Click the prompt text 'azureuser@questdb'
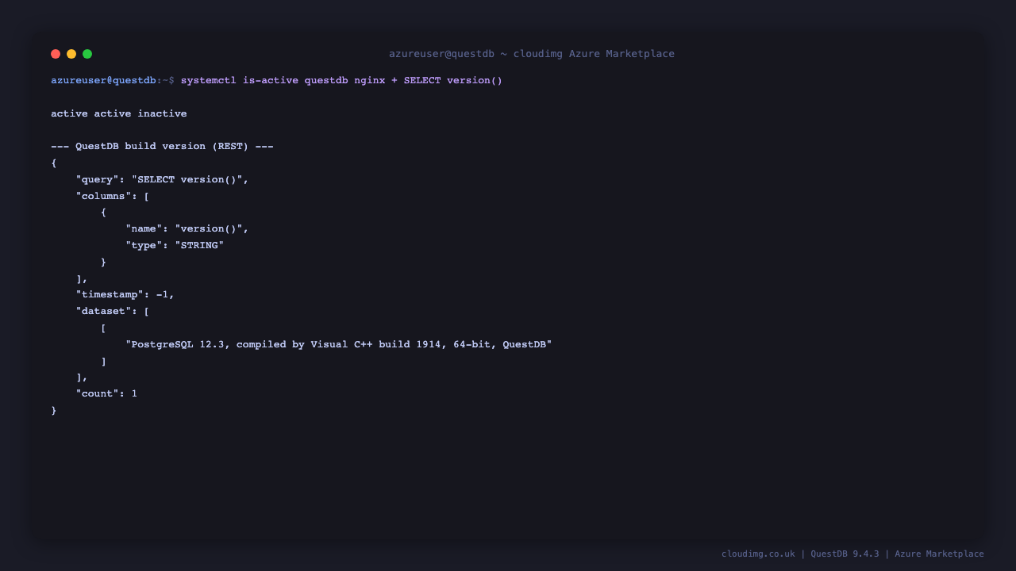Viewport: 1016px width, 571px height. tap(103, 80)
